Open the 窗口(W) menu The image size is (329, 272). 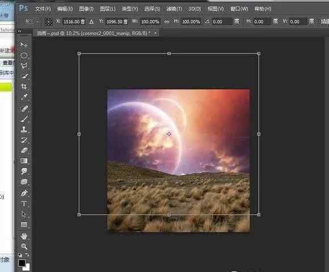(x=239, y=9)
